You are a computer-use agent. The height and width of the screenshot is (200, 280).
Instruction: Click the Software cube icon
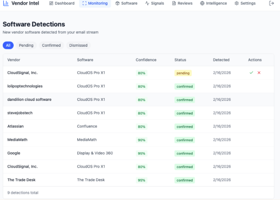[x=117, y=3]
